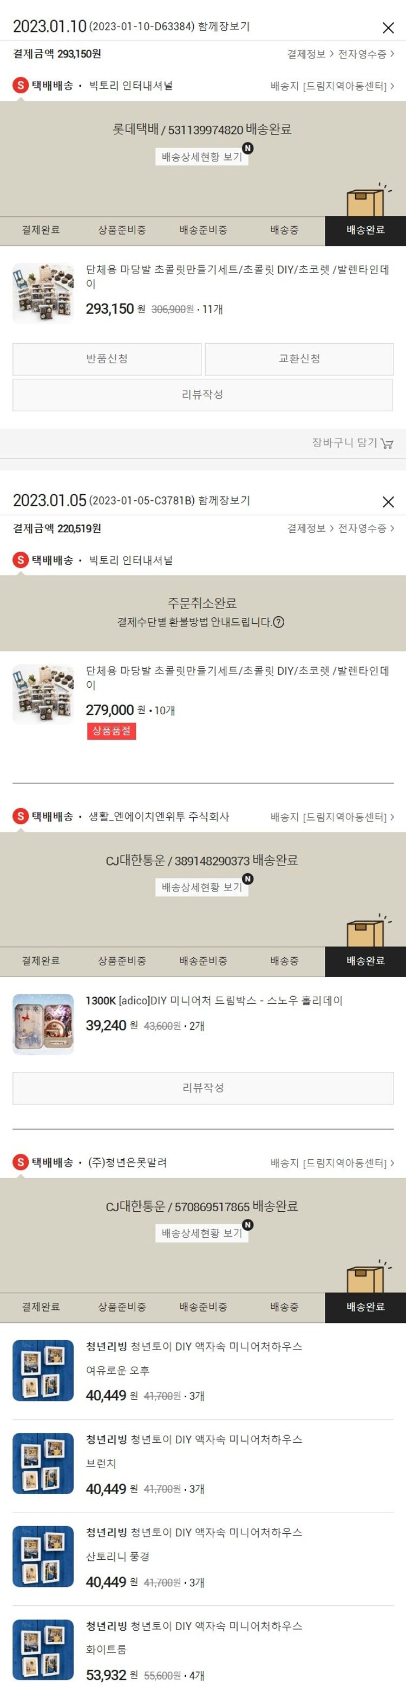Close the 2023.01.05 order with X icon
Screen dimensions: 406x1692
pos(388,502)
